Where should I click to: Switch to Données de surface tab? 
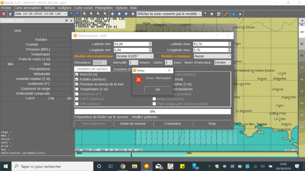[x=92, y=69]
